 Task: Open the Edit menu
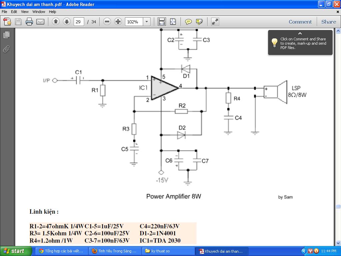tap(14, 12)
